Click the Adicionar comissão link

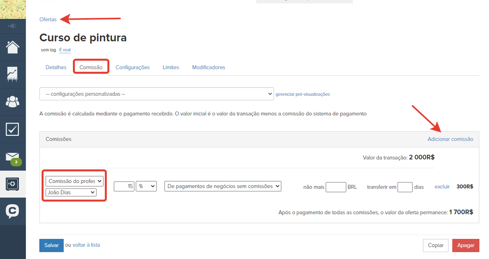click(450, 139)
